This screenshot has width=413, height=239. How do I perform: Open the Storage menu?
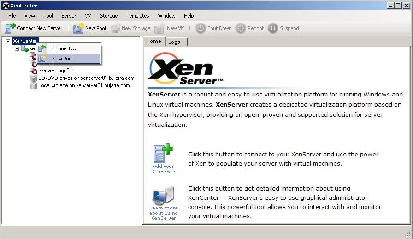(109, 16)
